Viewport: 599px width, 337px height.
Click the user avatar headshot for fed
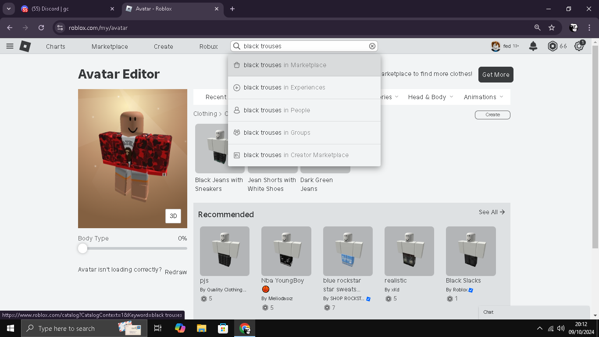pyautogui.click(x=496, y=46)
